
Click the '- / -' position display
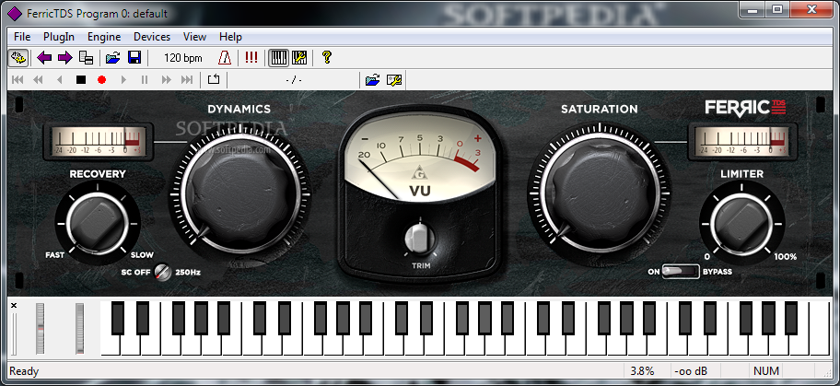pos(294,80)
